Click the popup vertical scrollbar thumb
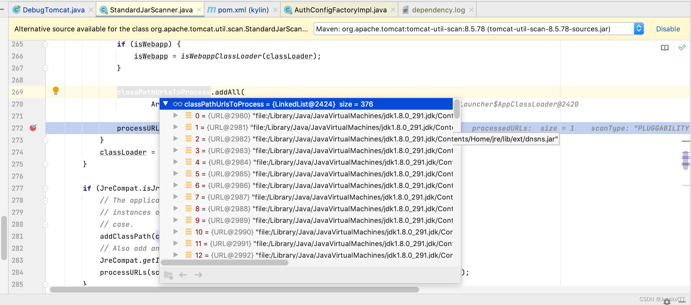Screen dimensions: 691x305 [x=457, y=109]
